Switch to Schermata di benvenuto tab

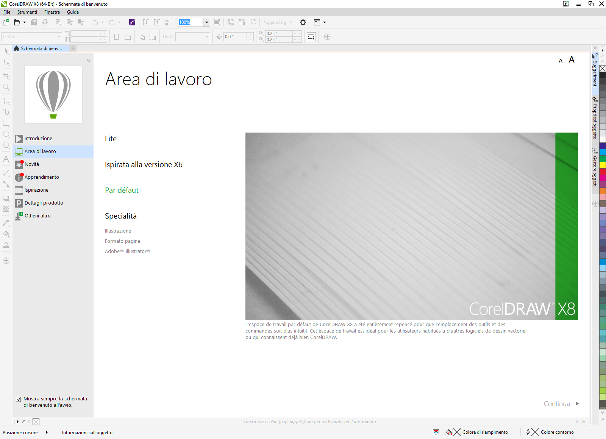41,48
